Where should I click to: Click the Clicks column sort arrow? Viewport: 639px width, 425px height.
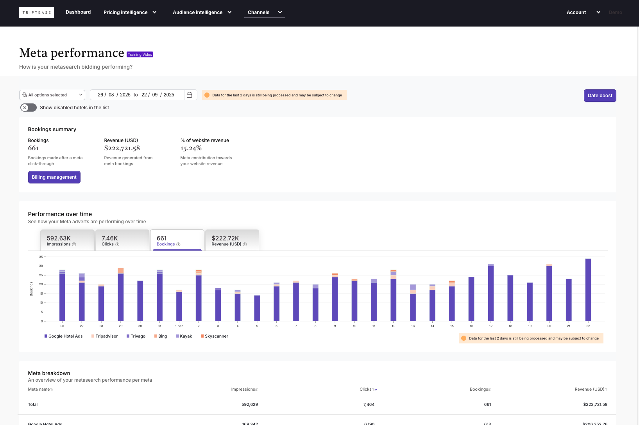(x=376, y=389)
